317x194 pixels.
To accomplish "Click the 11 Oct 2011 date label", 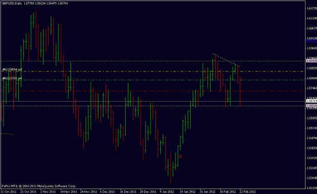I will click(9, 191).
